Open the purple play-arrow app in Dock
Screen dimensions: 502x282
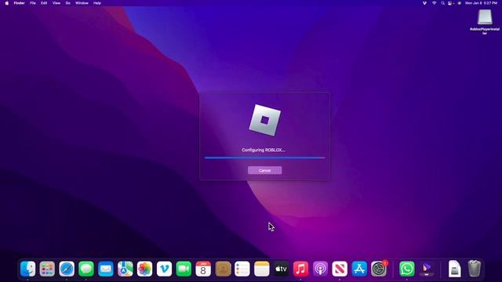point(427,269)
